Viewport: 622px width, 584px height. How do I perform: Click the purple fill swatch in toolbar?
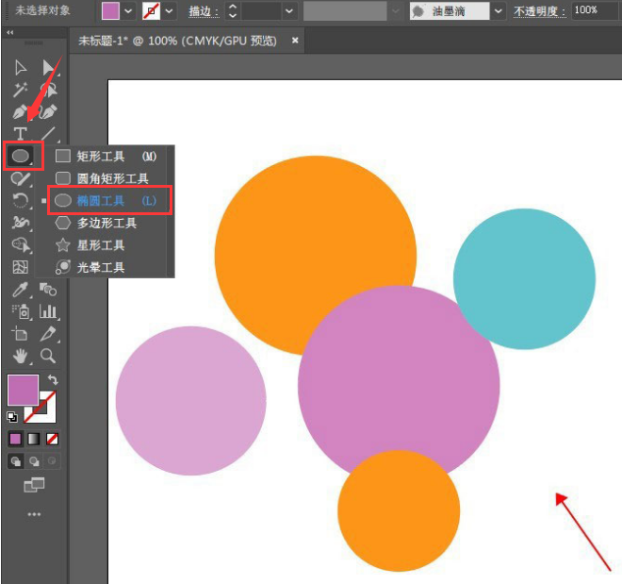22,390
